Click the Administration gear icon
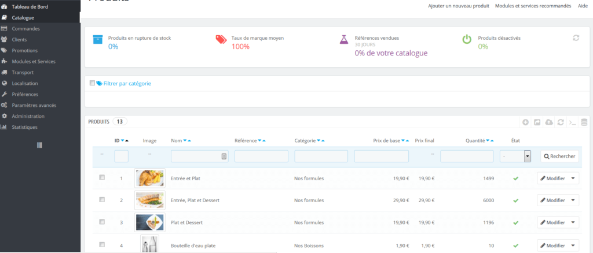 click(4, 116)
